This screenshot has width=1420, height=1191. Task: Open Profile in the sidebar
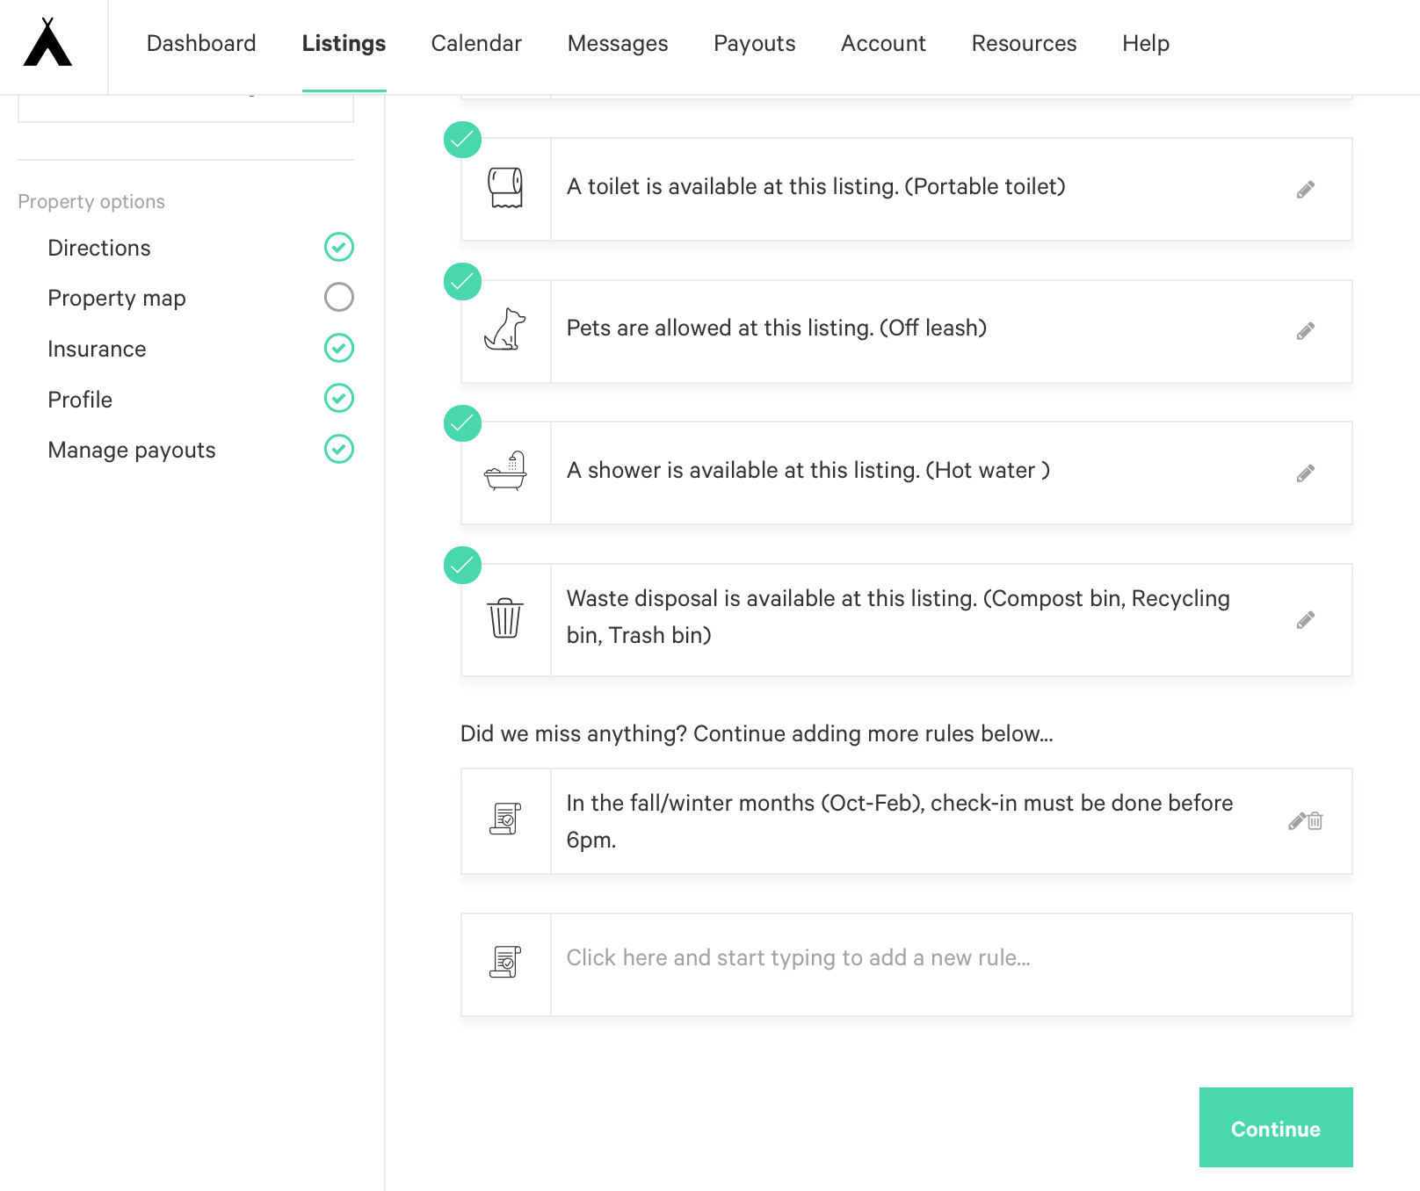point(80,400)
